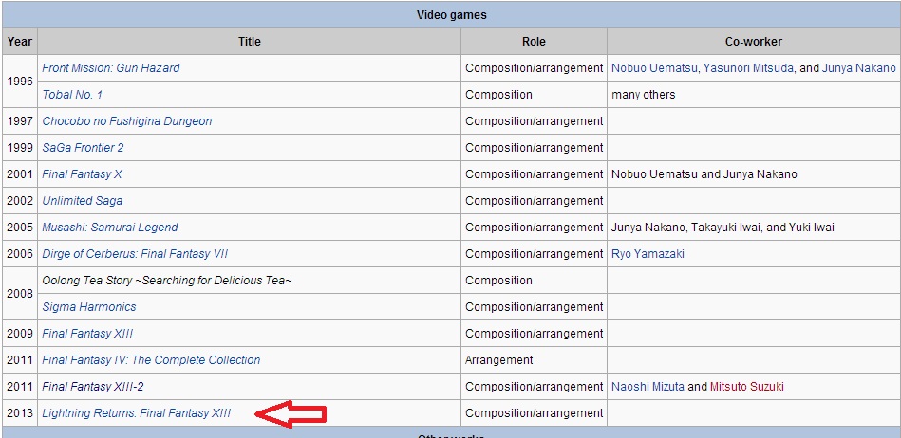
Task: Click the 2006 year cell
Action: (20, 254)
